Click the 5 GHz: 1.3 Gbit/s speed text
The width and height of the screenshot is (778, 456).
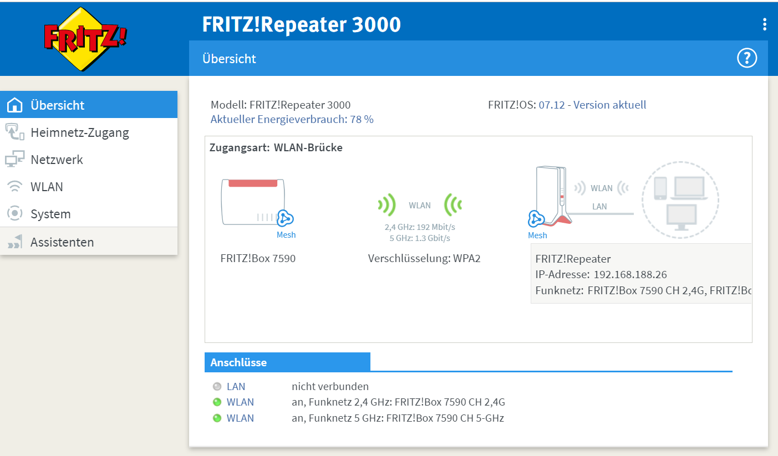(420, 238)
